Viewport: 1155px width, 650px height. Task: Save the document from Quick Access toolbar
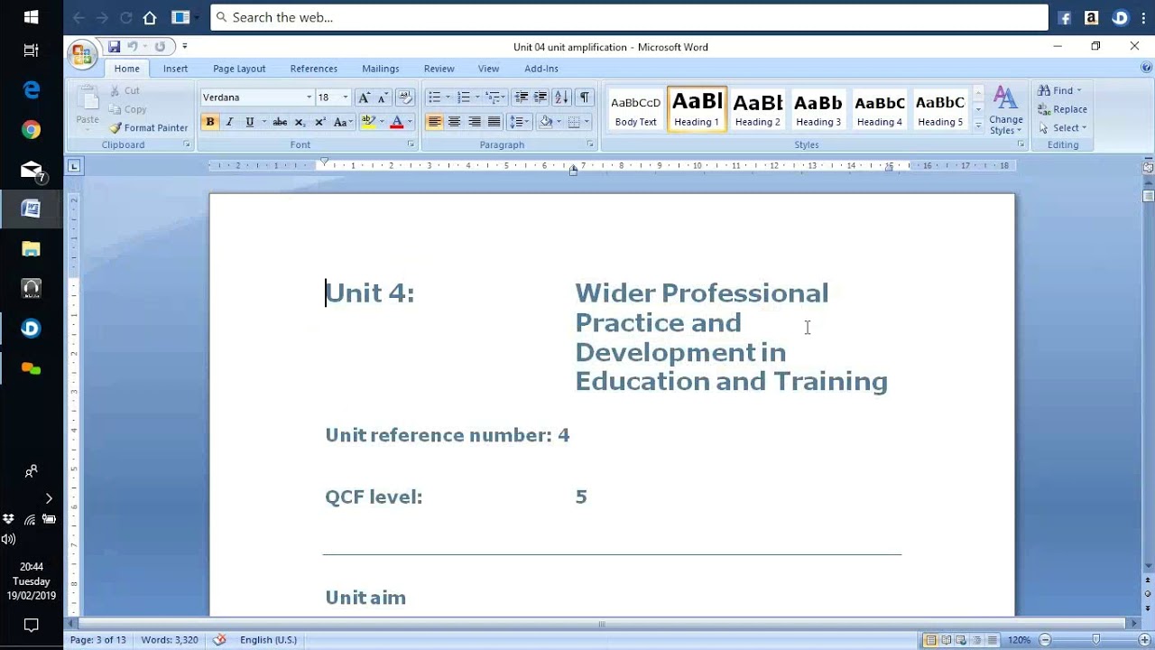(114, 47)
